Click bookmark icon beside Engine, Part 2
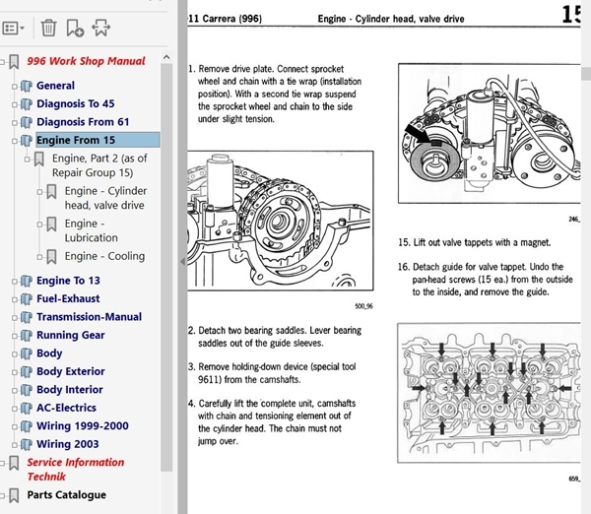591x514 pixels. point(38,159)
